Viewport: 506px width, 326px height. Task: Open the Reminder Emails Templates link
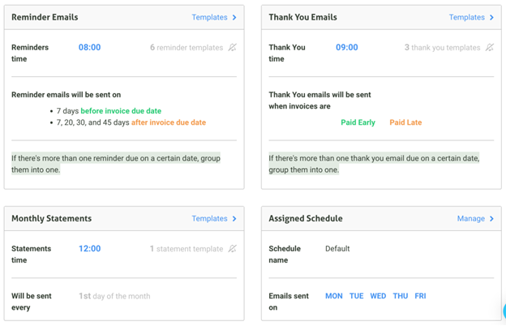tap(210, 17)
